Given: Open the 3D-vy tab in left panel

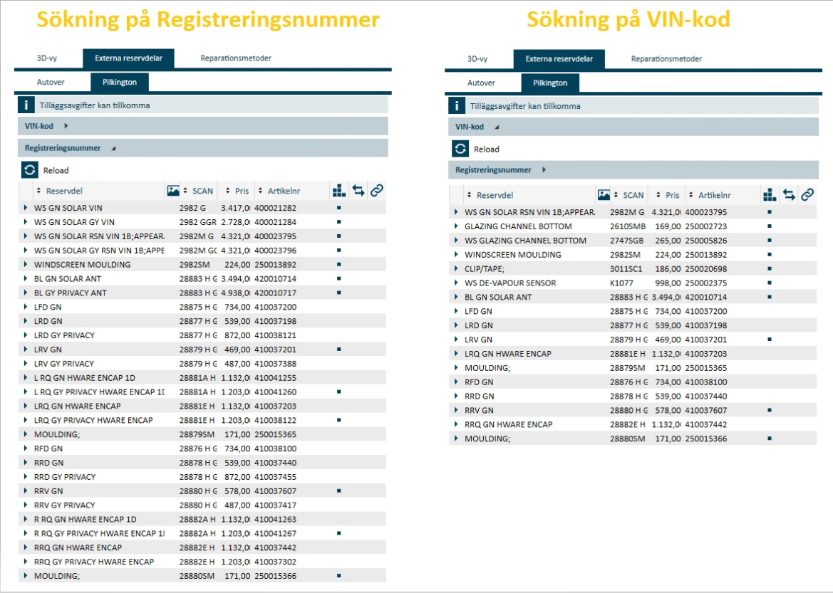Looking at the screenshot, I should (x=47, y=58).
